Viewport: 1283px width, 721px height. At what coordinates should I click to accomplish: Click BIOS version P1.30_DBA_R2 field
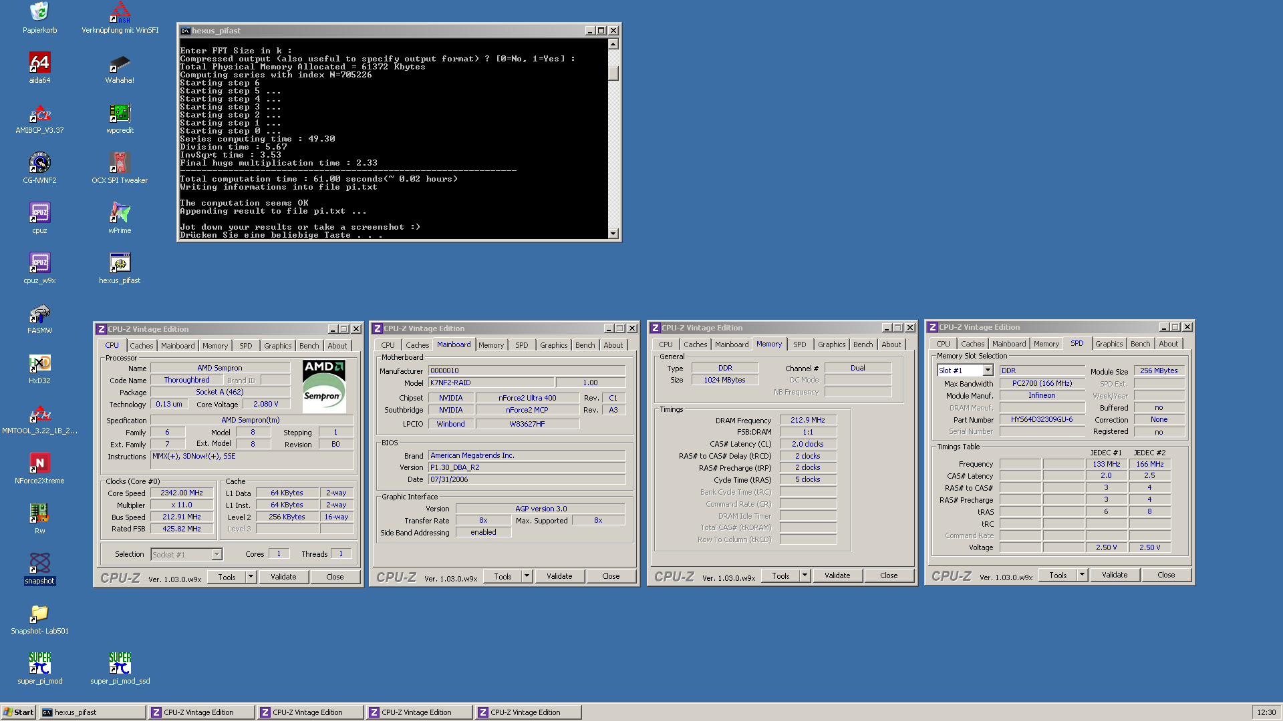tap(527, 468)
